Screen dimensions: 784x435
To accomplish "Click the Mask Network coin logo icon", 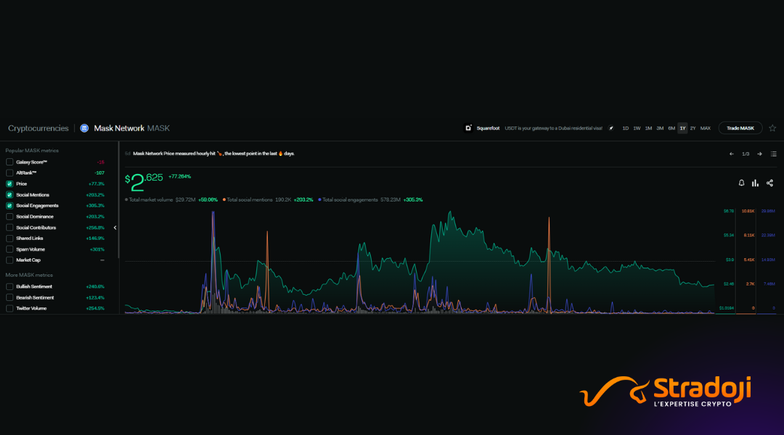I will (84, 128).
